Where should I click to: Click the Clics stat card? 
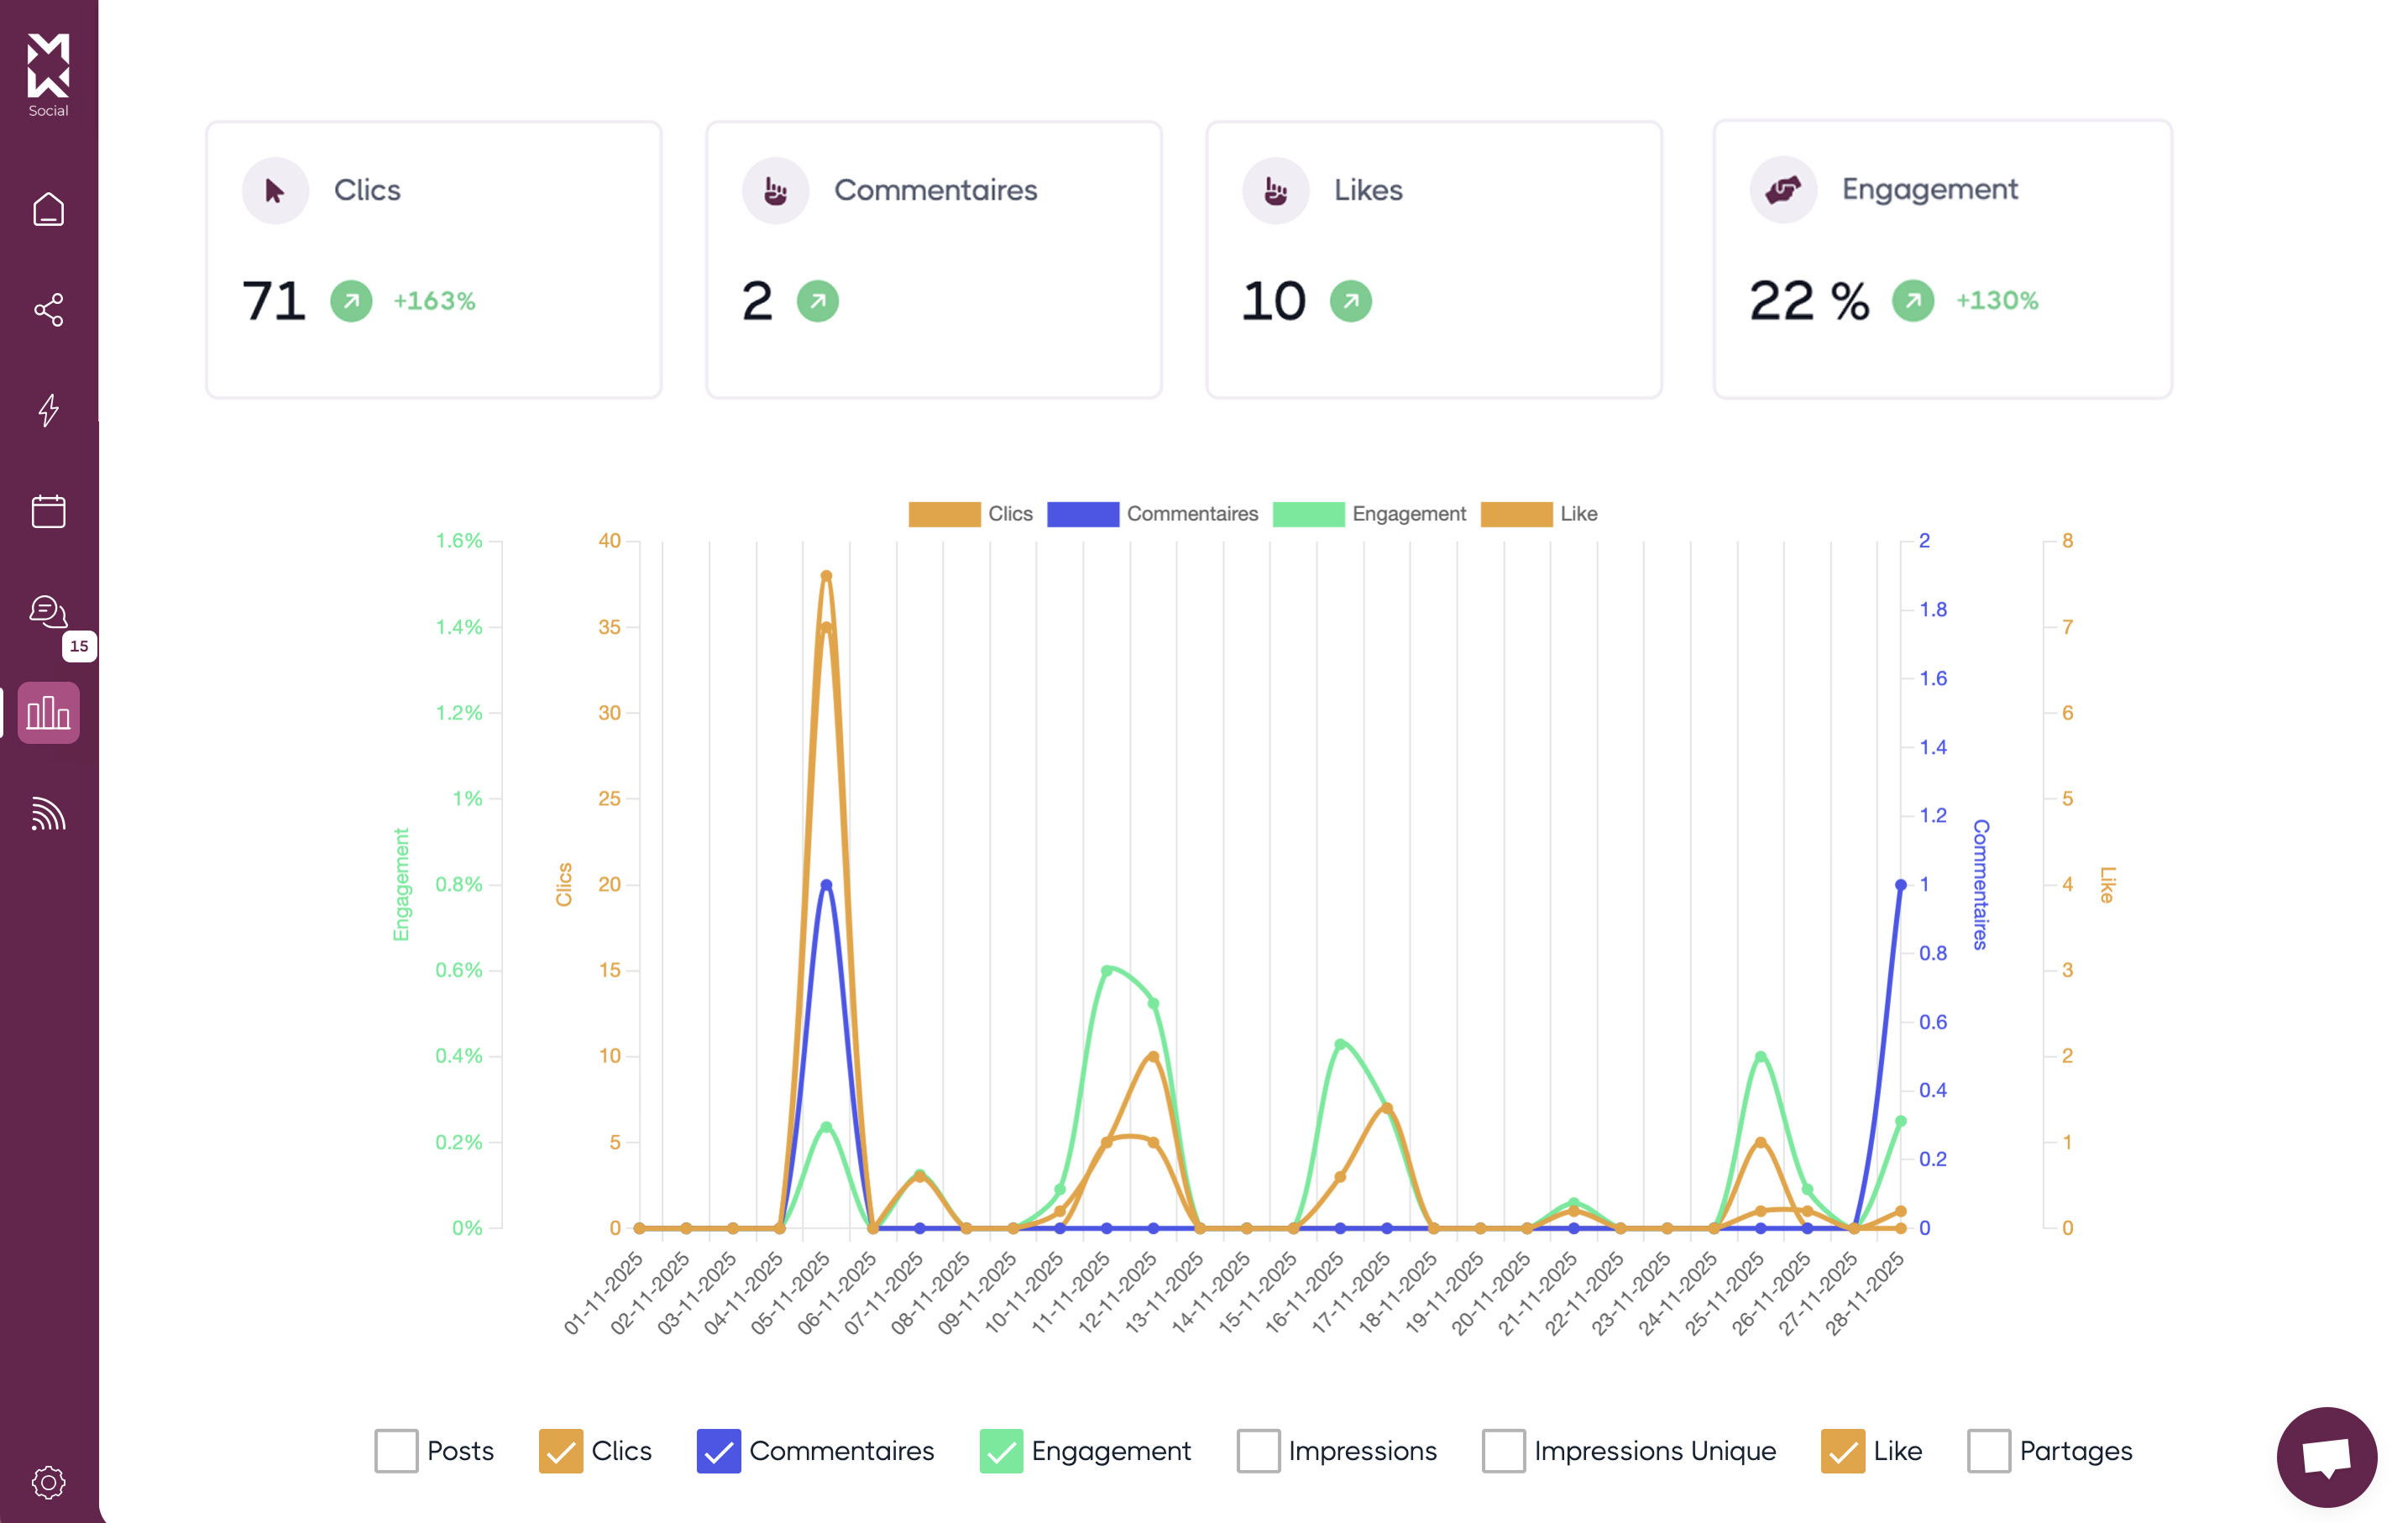pos(433,260)
